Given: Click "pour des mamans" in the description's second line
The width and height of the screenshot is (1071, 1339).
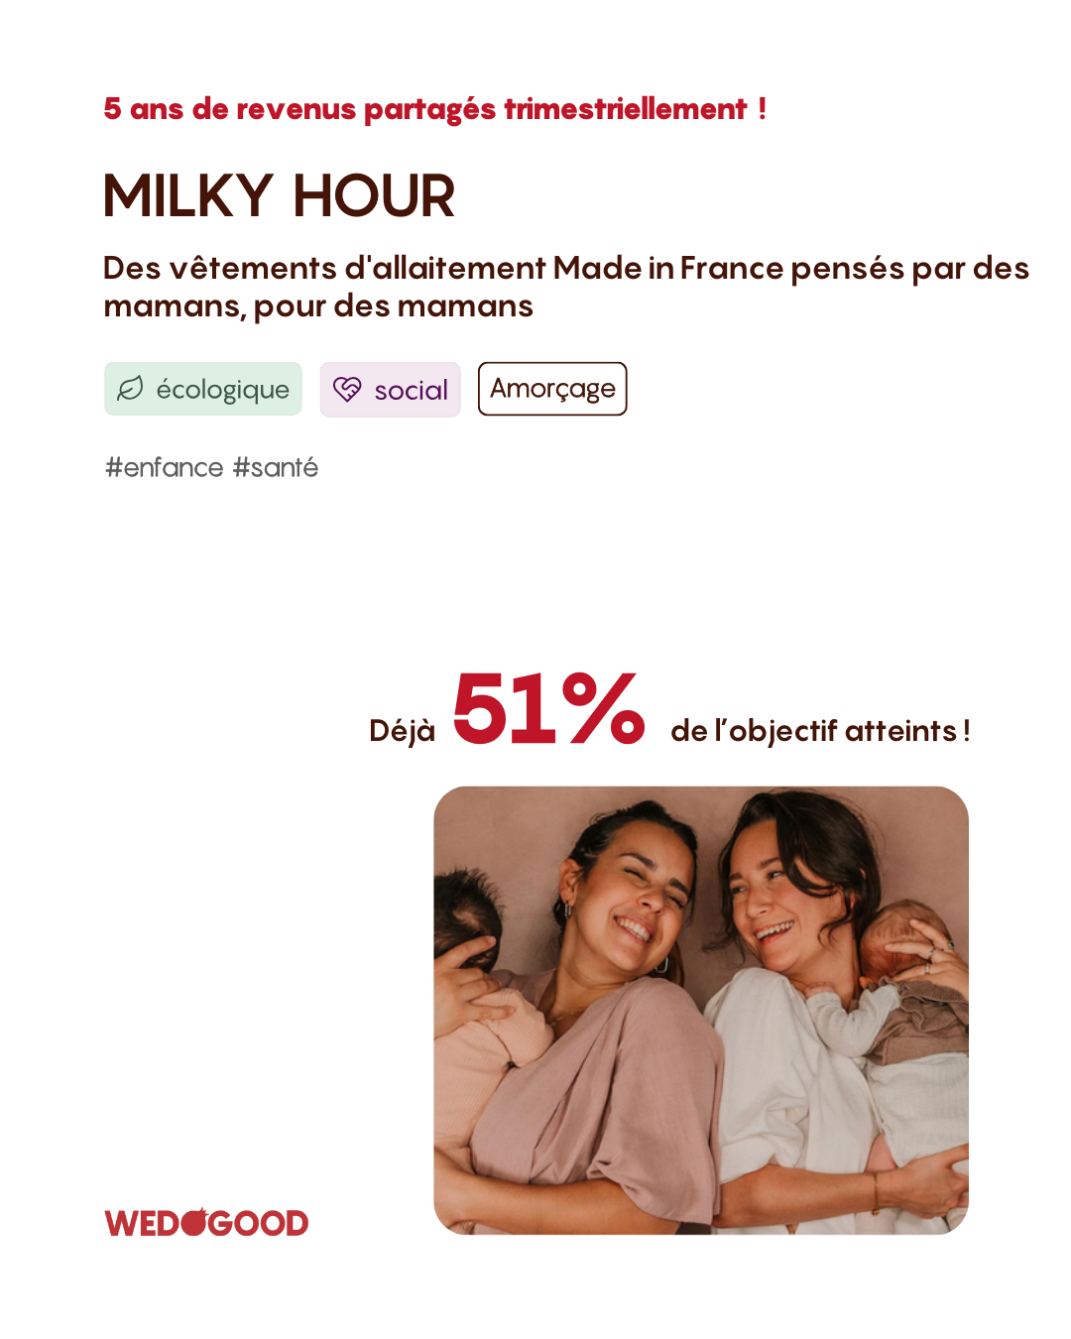Looking at the screenshot, I should 394,306.
